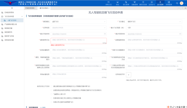The height and width of the screenshot is (108, 187).
Task: Check 实施分布式操作或者集群飞行
Action: click(51, 102)
